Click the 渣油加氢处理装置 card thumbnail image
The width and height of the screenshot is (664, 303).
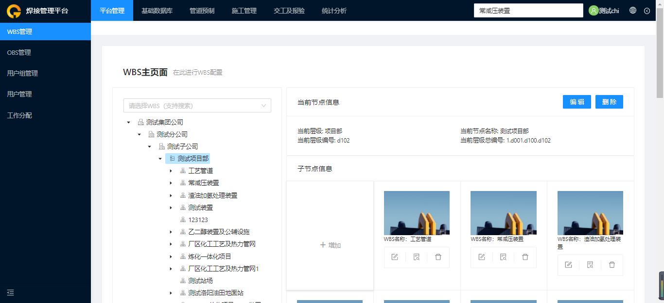click(x=590, y=213)
